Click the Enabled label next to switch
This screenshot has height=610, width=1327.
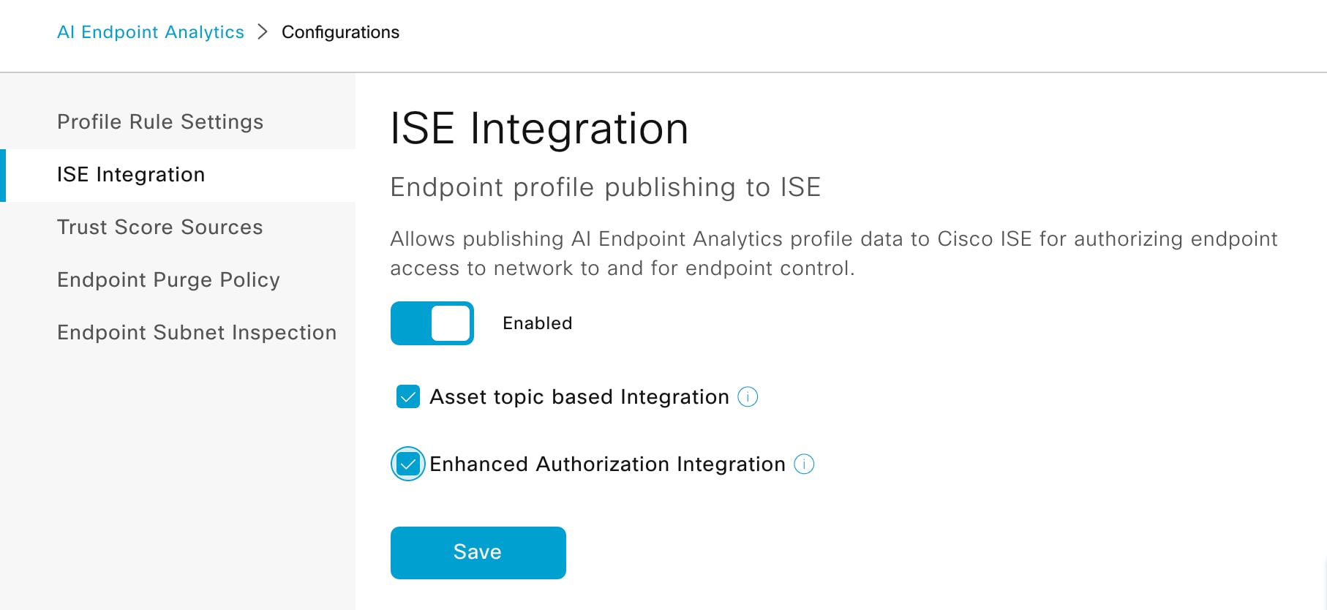click(x=538, y=323)
